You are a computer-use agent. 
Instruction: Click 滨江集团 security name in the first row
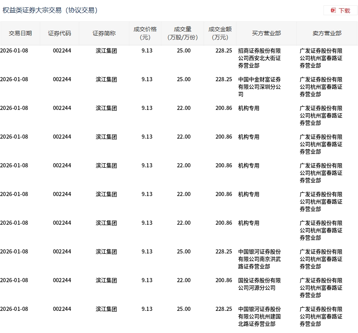106,50
